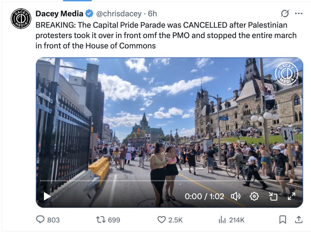Like the tweet with 2.5K likes
The image size is (311, 232).
[170, 220]
